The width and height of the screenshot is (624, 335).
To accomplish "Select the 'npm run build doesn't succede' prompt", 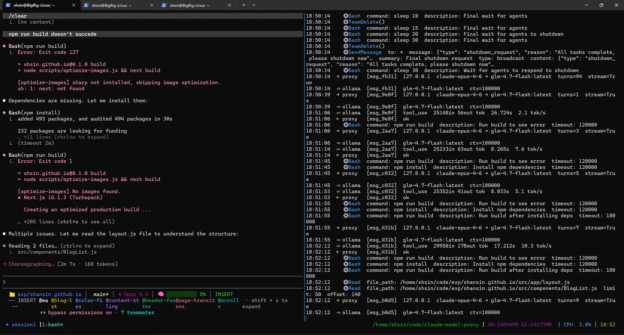I will tap(152, 34).
